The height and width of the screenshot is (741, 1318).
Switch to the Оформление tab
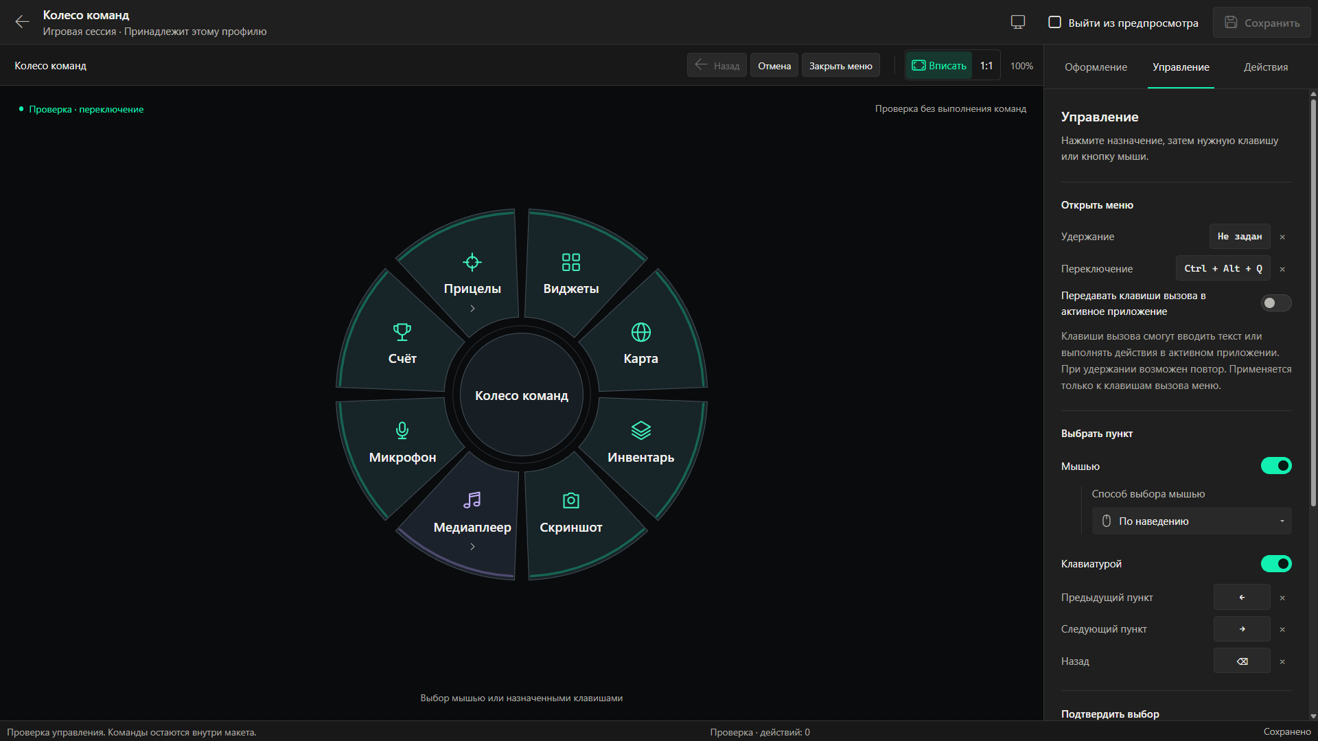(1096, 67)
